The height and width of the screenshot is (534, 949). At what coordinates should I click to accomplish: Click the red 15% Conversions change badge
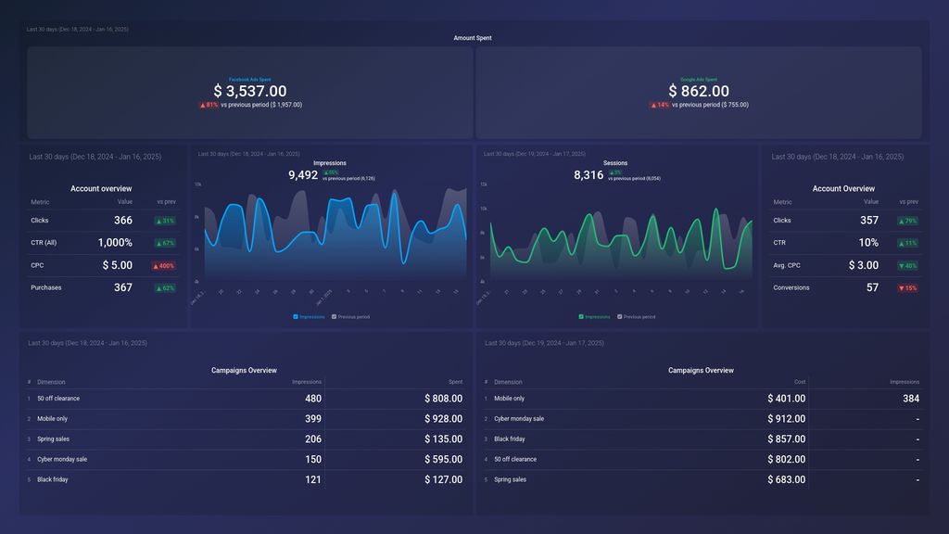pyautogui.click(x=907, y=288)
